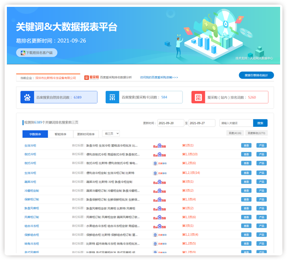This screenshot has width=287, height=260.
Task: Open the start date picker 2021-09-20
Action: pos(170,123)
